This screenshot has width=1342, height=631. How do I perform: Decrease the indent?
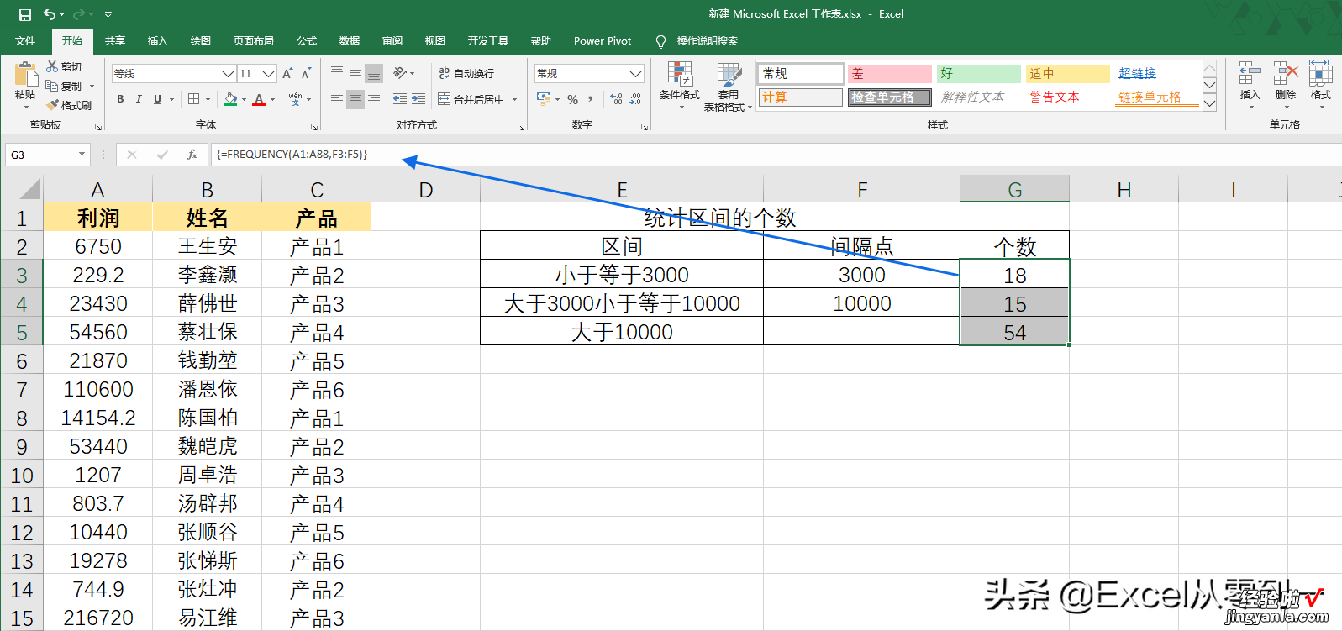(x=399, y=99)
